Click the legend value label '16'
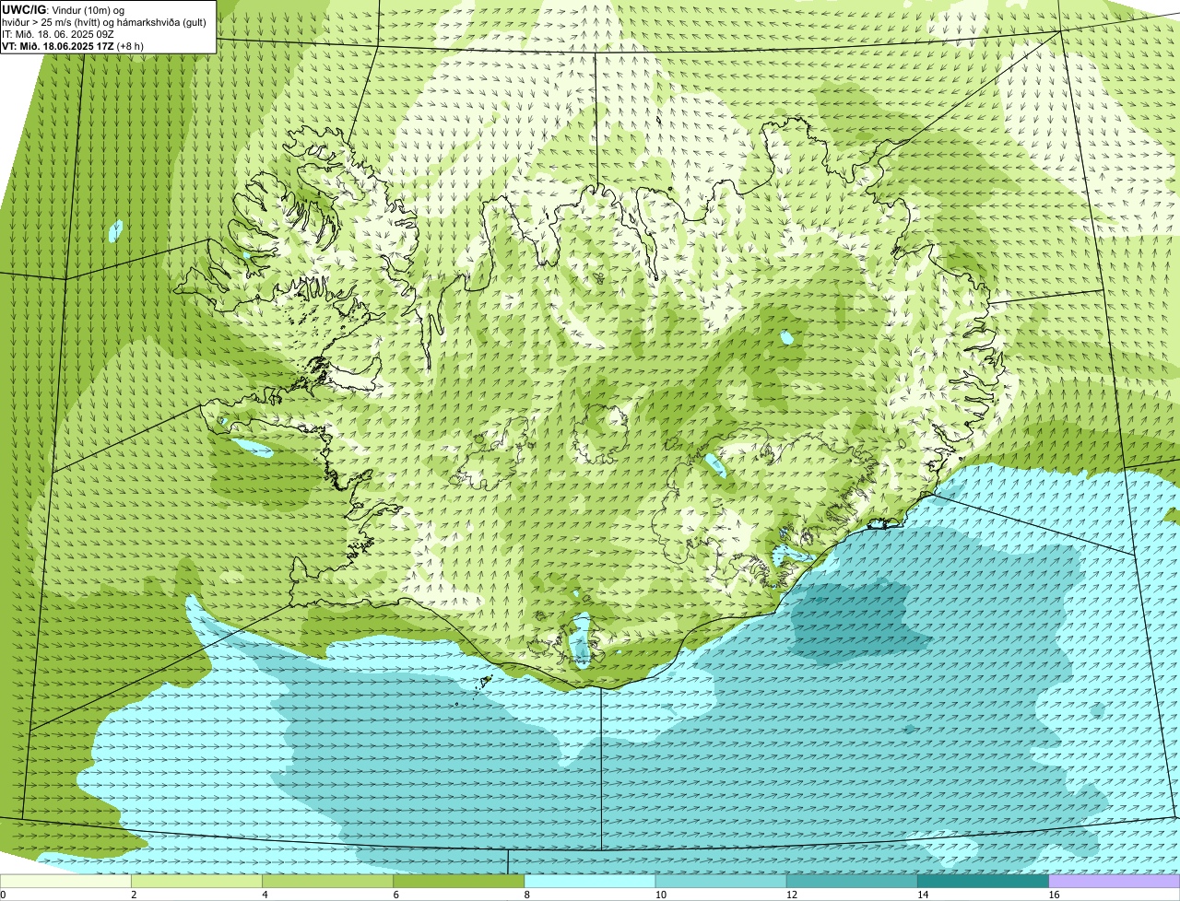 tap(1054, 895)
